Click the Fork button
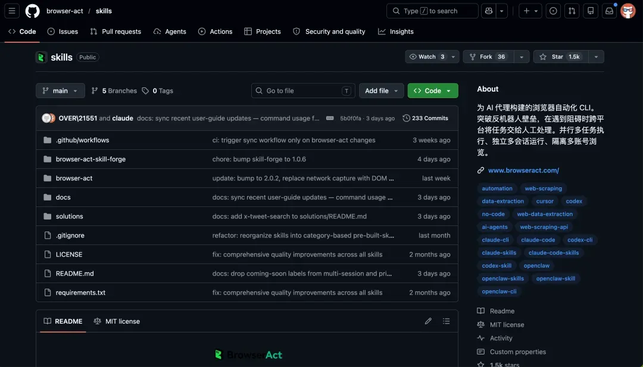Viewport: 643px width, 367px height. (x=488, y=57)
